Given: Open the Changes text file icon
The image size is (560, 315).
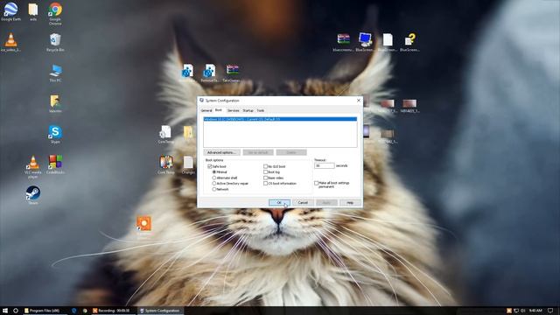Looking at the screenshot, I should tap(188, 164).
